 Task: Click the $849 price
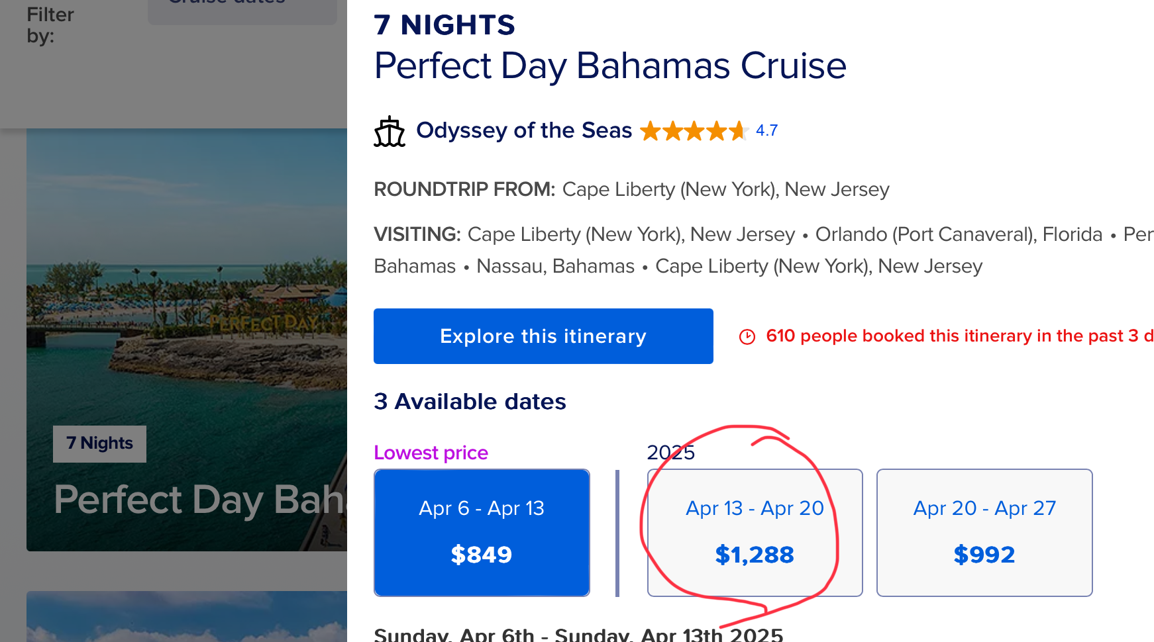(482, 555)
